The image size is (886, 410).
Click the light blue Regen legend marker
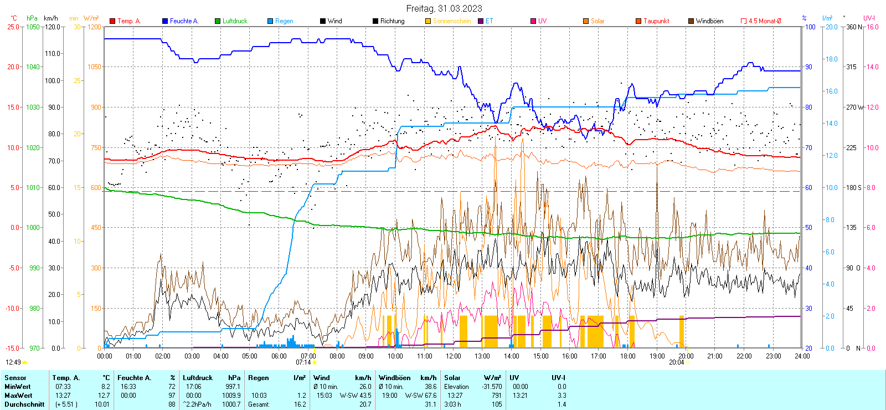pyautogui.click(x=270, y=21)
